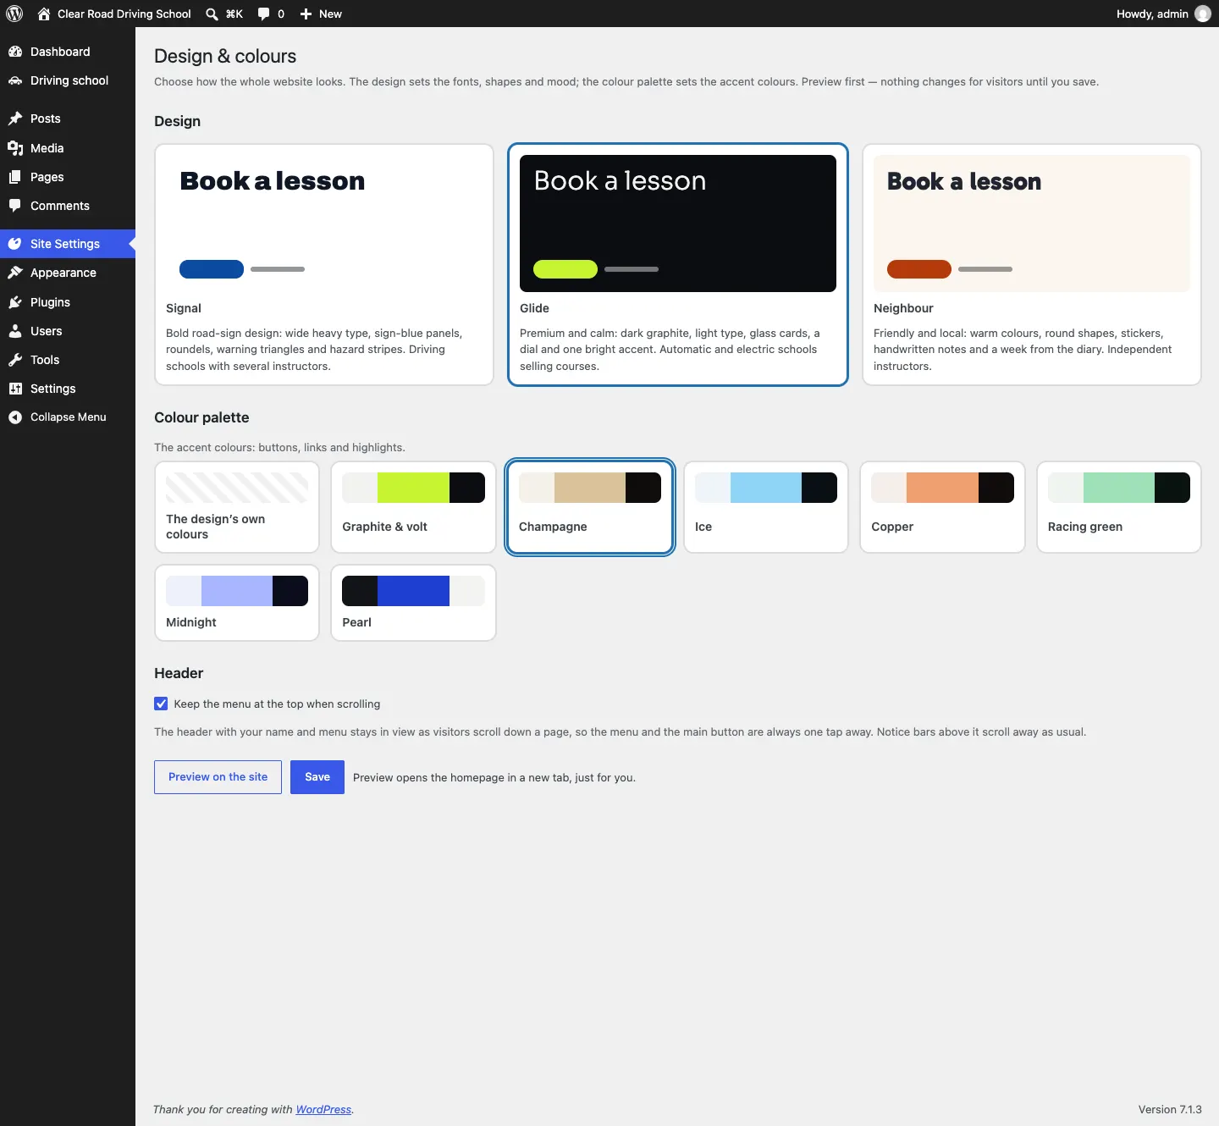Click the WordPress logo icon

[x=14, y=14]
